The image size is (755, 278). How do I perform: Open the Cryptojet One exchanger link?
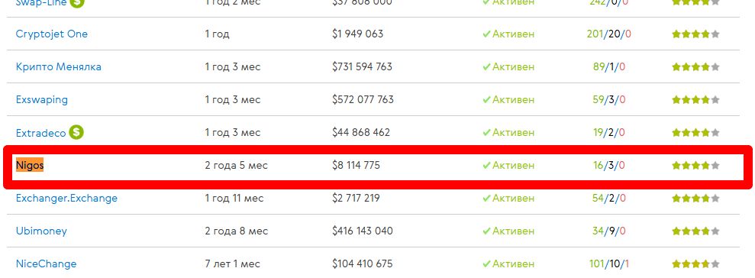pyautogui.click(x=51, y=34)
